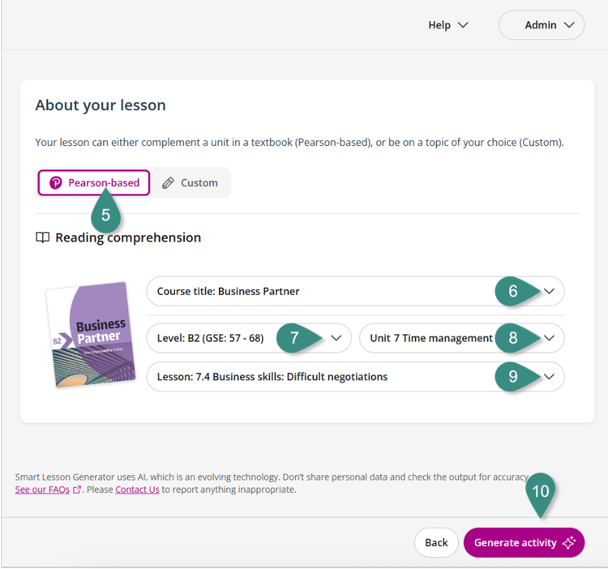The height and width of the screenshot is (569, 608).
Task: Open the Unit 7 Time management dropdown
Action: 462,338
